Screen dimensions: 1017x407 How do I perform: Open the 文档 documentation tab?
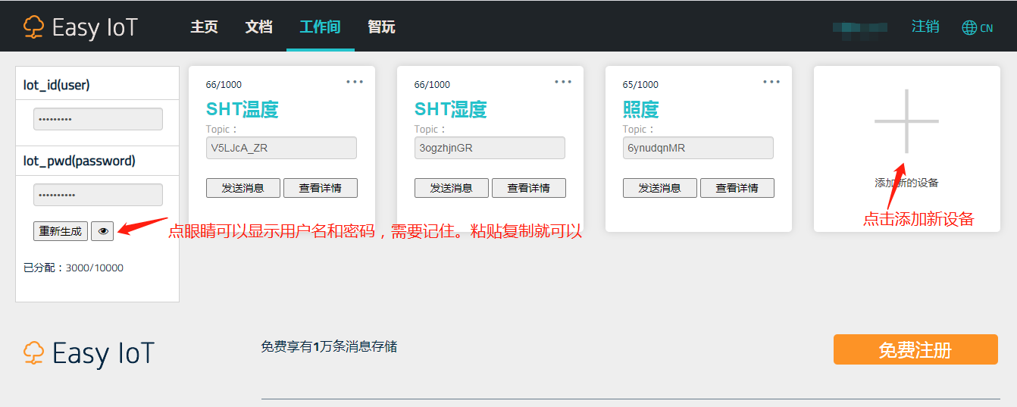[x=258, y=27]
